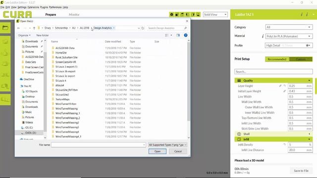Screen dimensions: 317x178
Task: Click the front view camera icon in toolbar
Action: click(177, 14)
